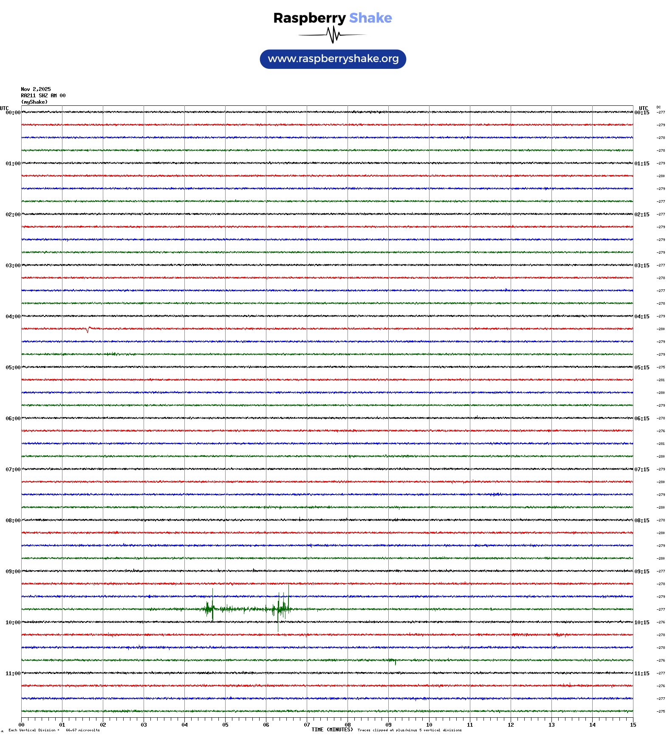
Task: Click the 10:15 time label on right axis
Action: point(642,623)
